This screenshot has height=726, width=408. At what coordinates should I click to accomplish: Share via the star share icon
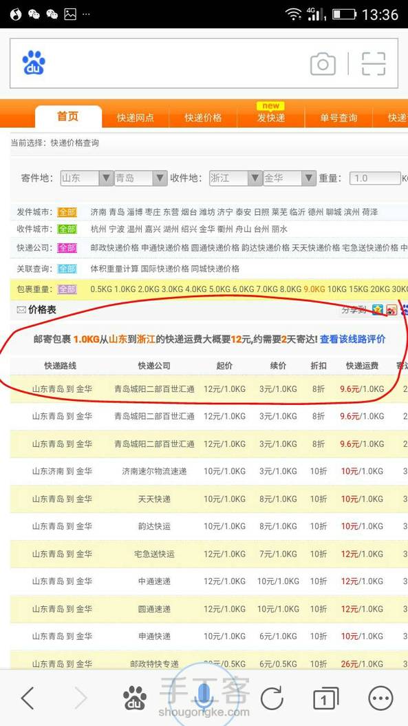[378, 310]
